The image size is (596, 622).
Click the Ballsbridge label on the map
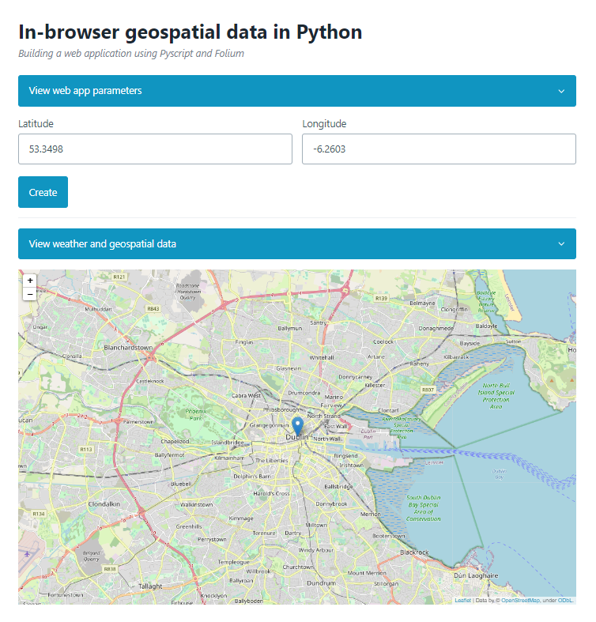[338, 486]
